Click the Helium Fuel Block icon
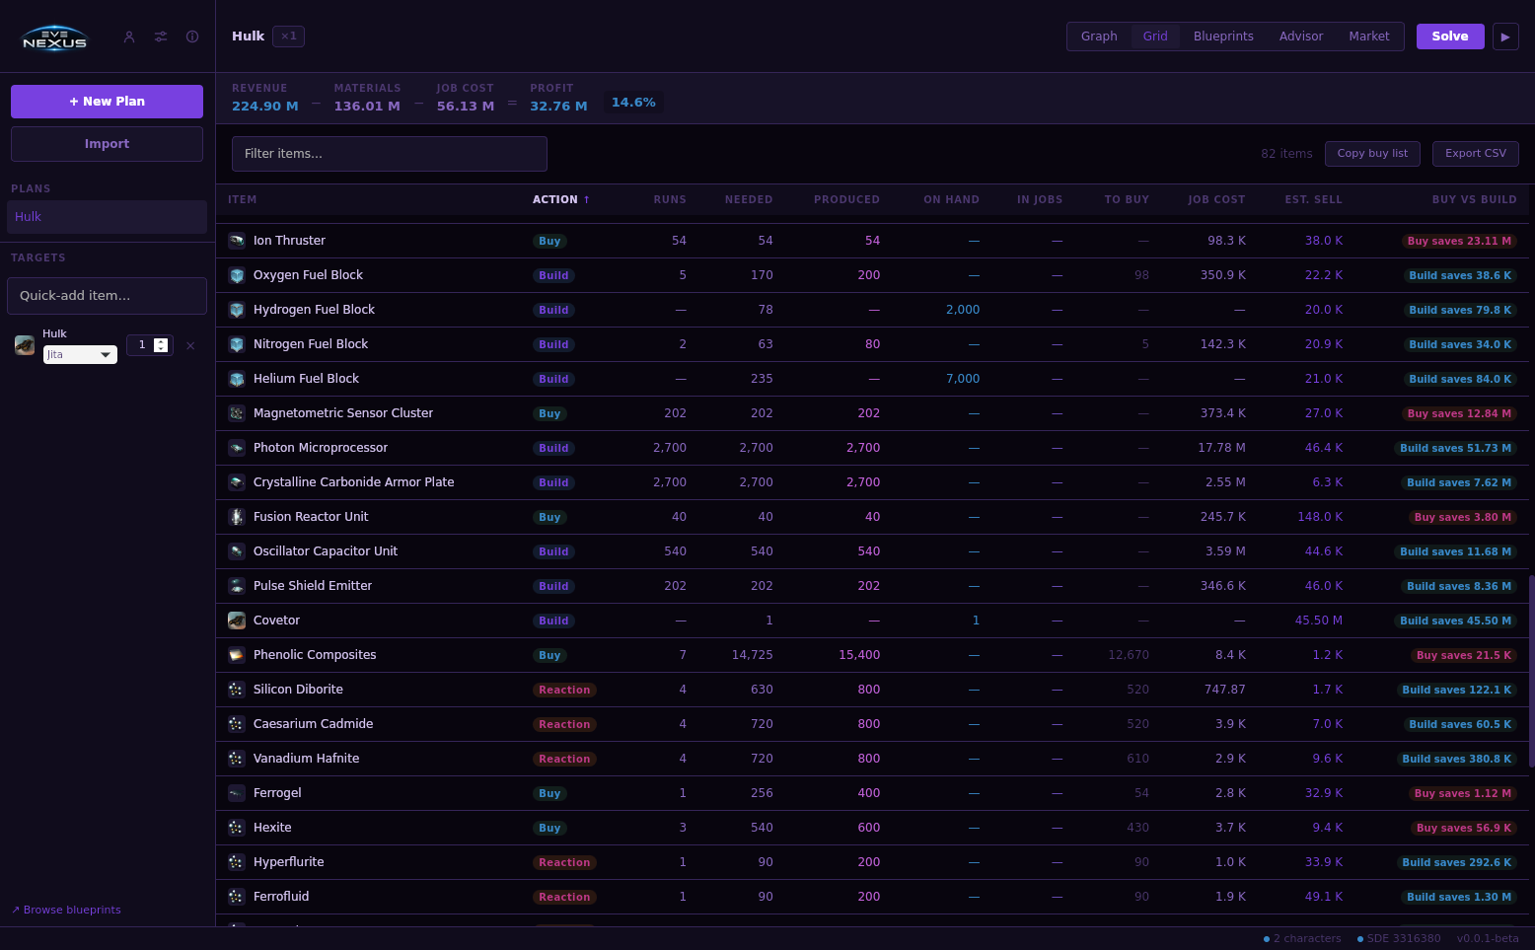 point(237,379)
